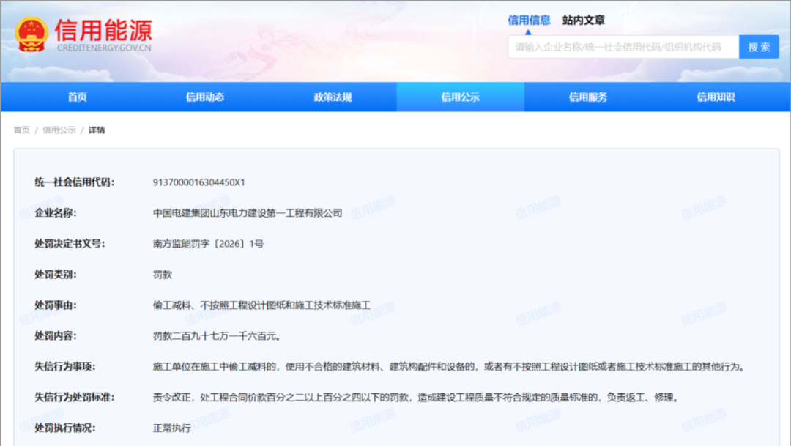
Task: Focus the enterprise name search input field
Action: 623,47
